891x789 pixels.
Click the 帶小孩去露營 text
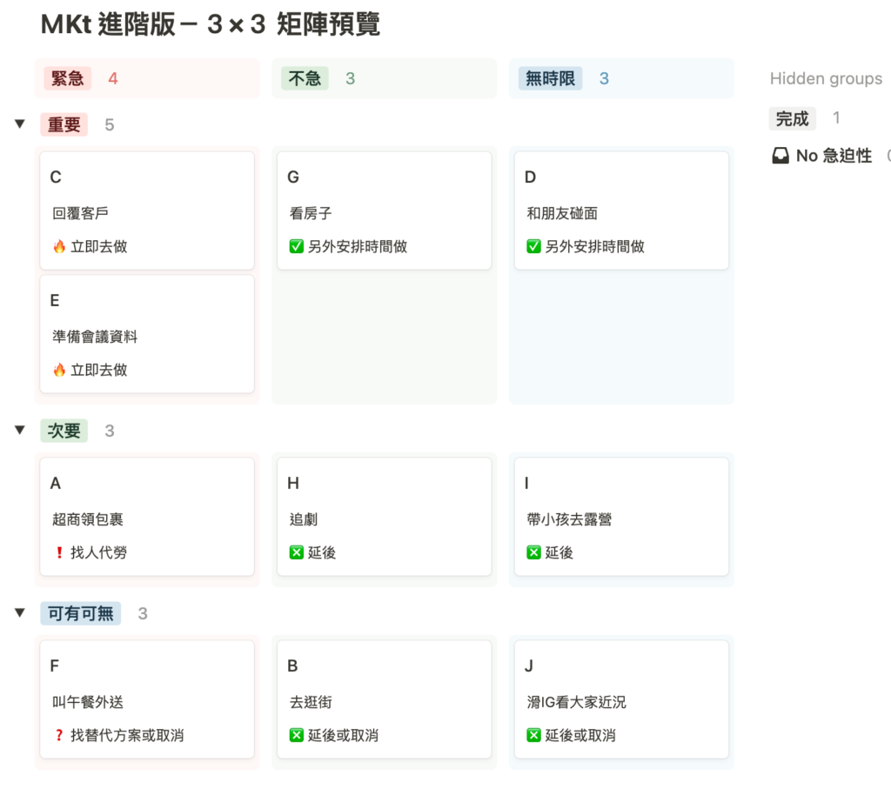(x=569, y=519)
